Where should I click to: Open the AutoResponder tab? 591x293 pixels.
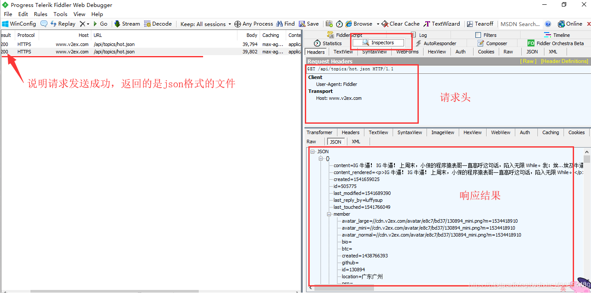click(436, 43)
